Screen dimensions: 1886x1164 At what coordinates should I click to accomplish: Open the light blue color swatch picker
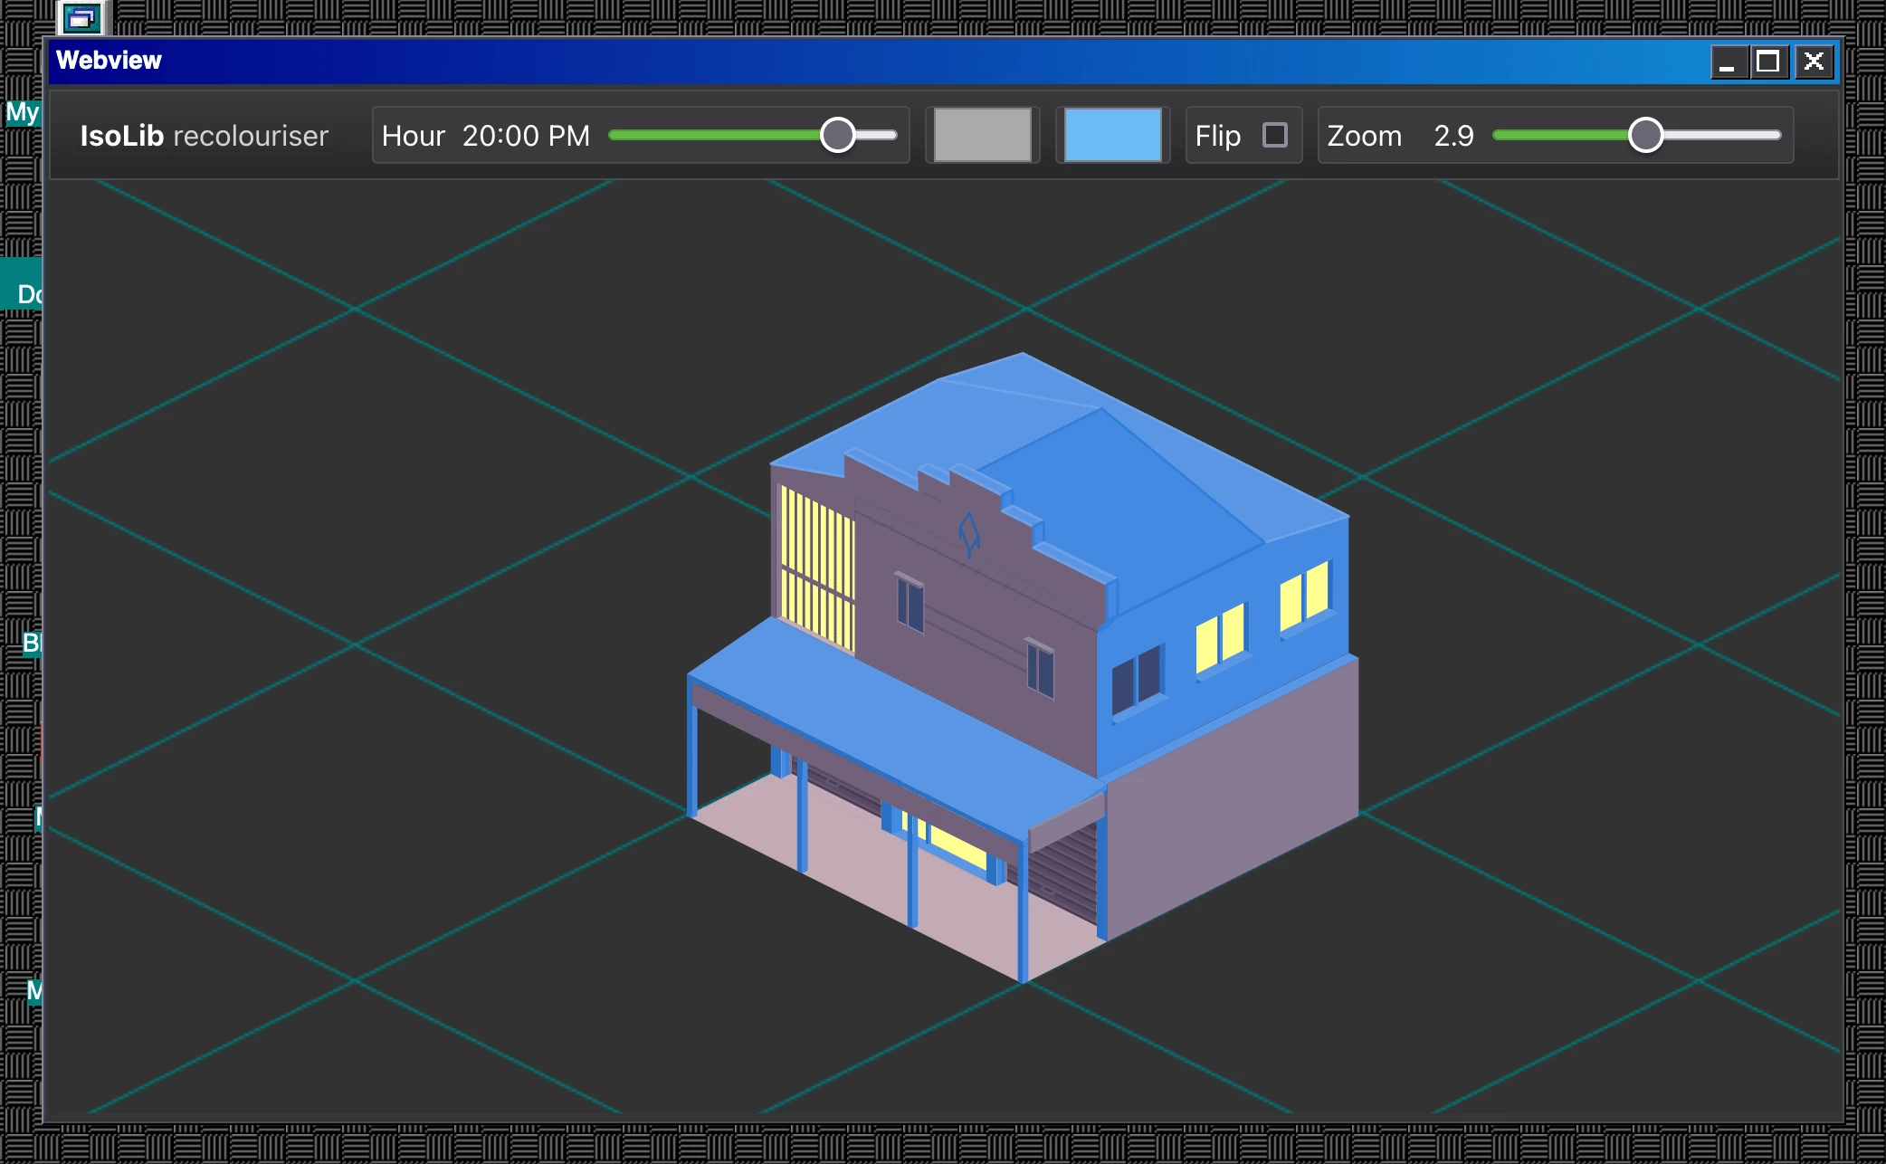tap(1112, 135)
